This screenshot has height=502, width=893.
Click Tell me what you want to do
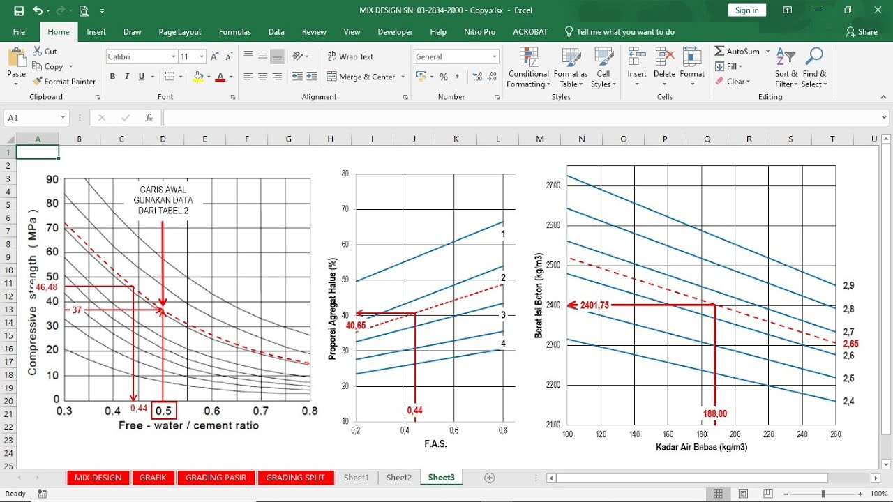point(620,31)
